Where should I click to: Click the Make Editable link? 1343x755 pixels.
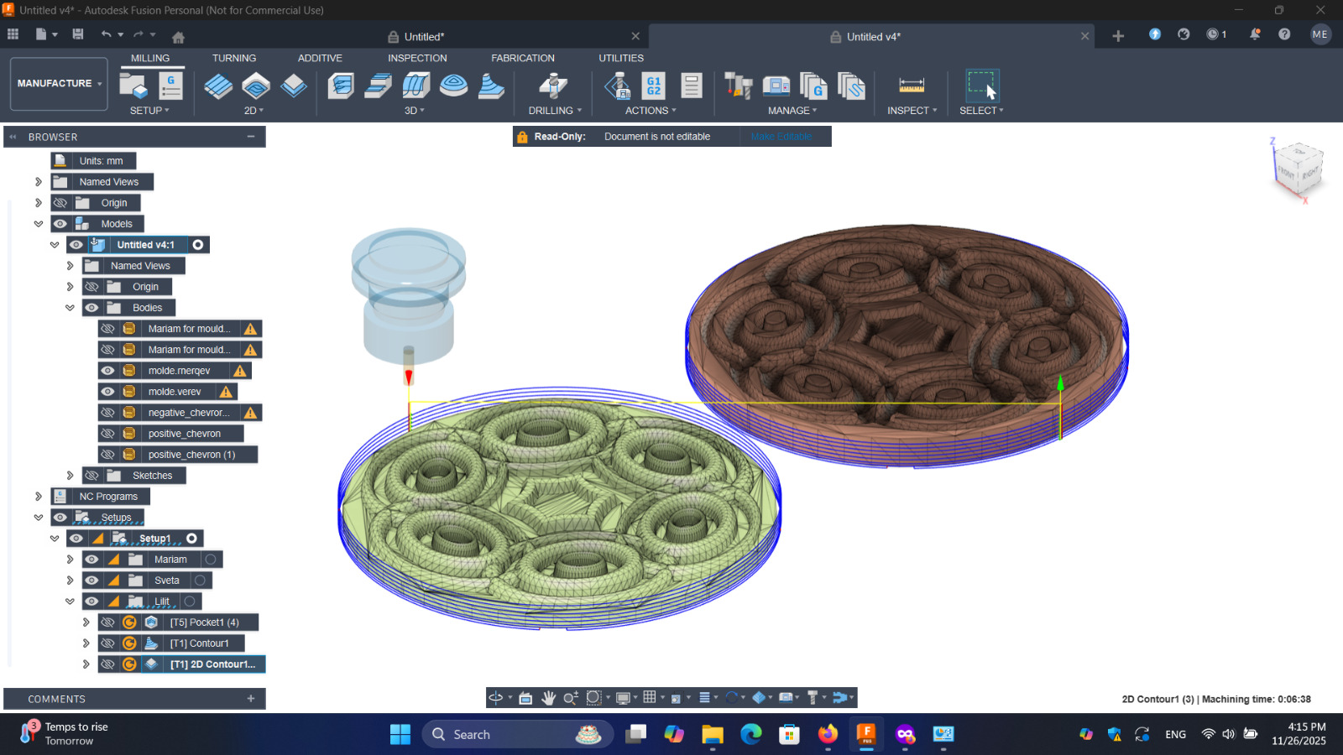[781, 137]
